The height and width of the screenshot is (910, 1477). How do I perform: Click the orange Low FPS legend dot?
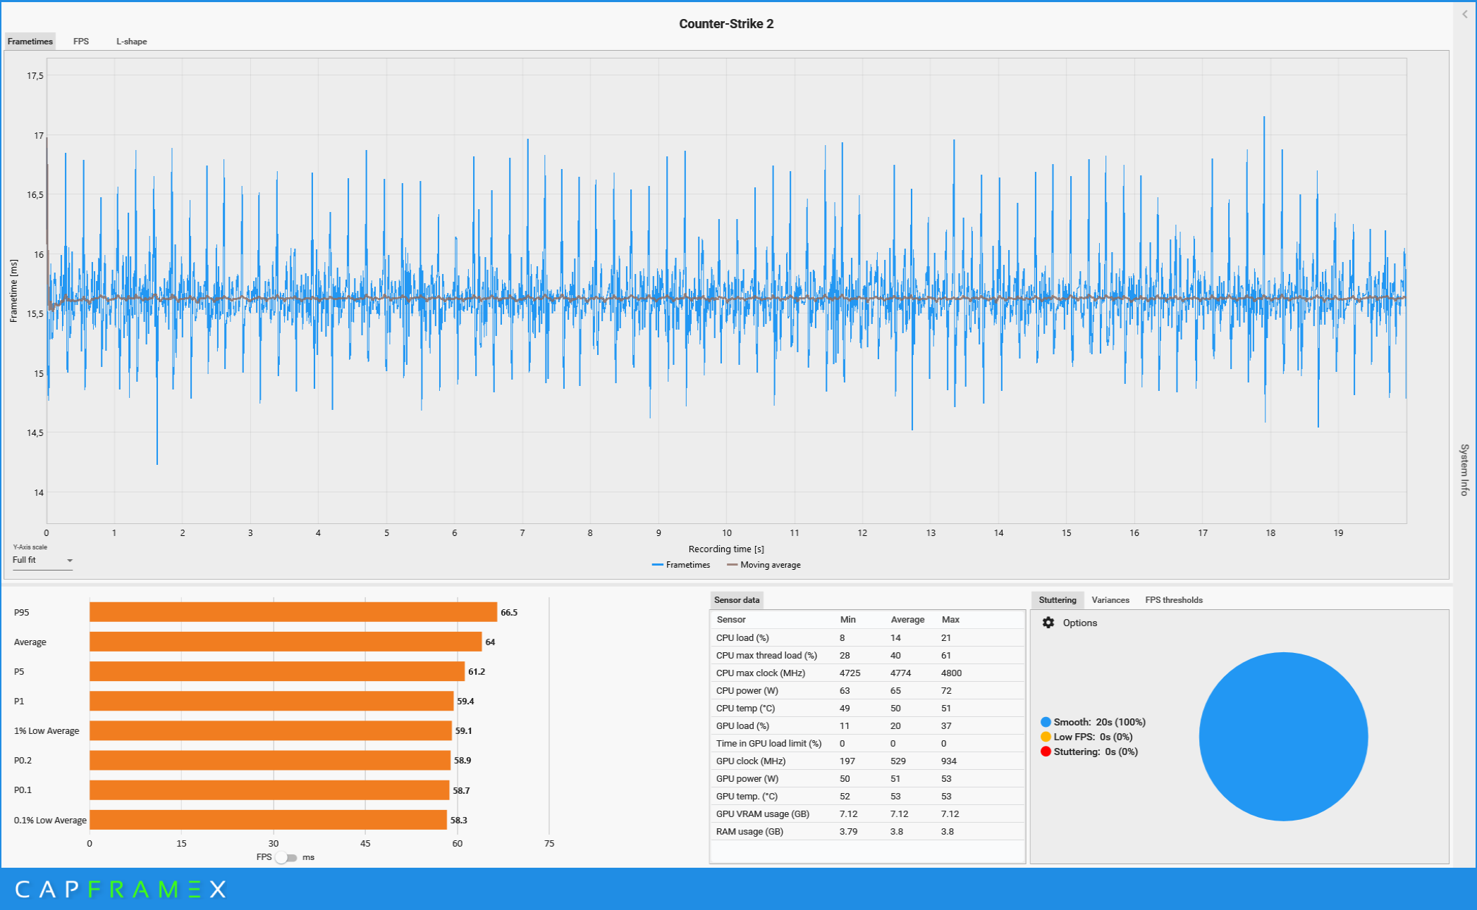coord(1046,737)
